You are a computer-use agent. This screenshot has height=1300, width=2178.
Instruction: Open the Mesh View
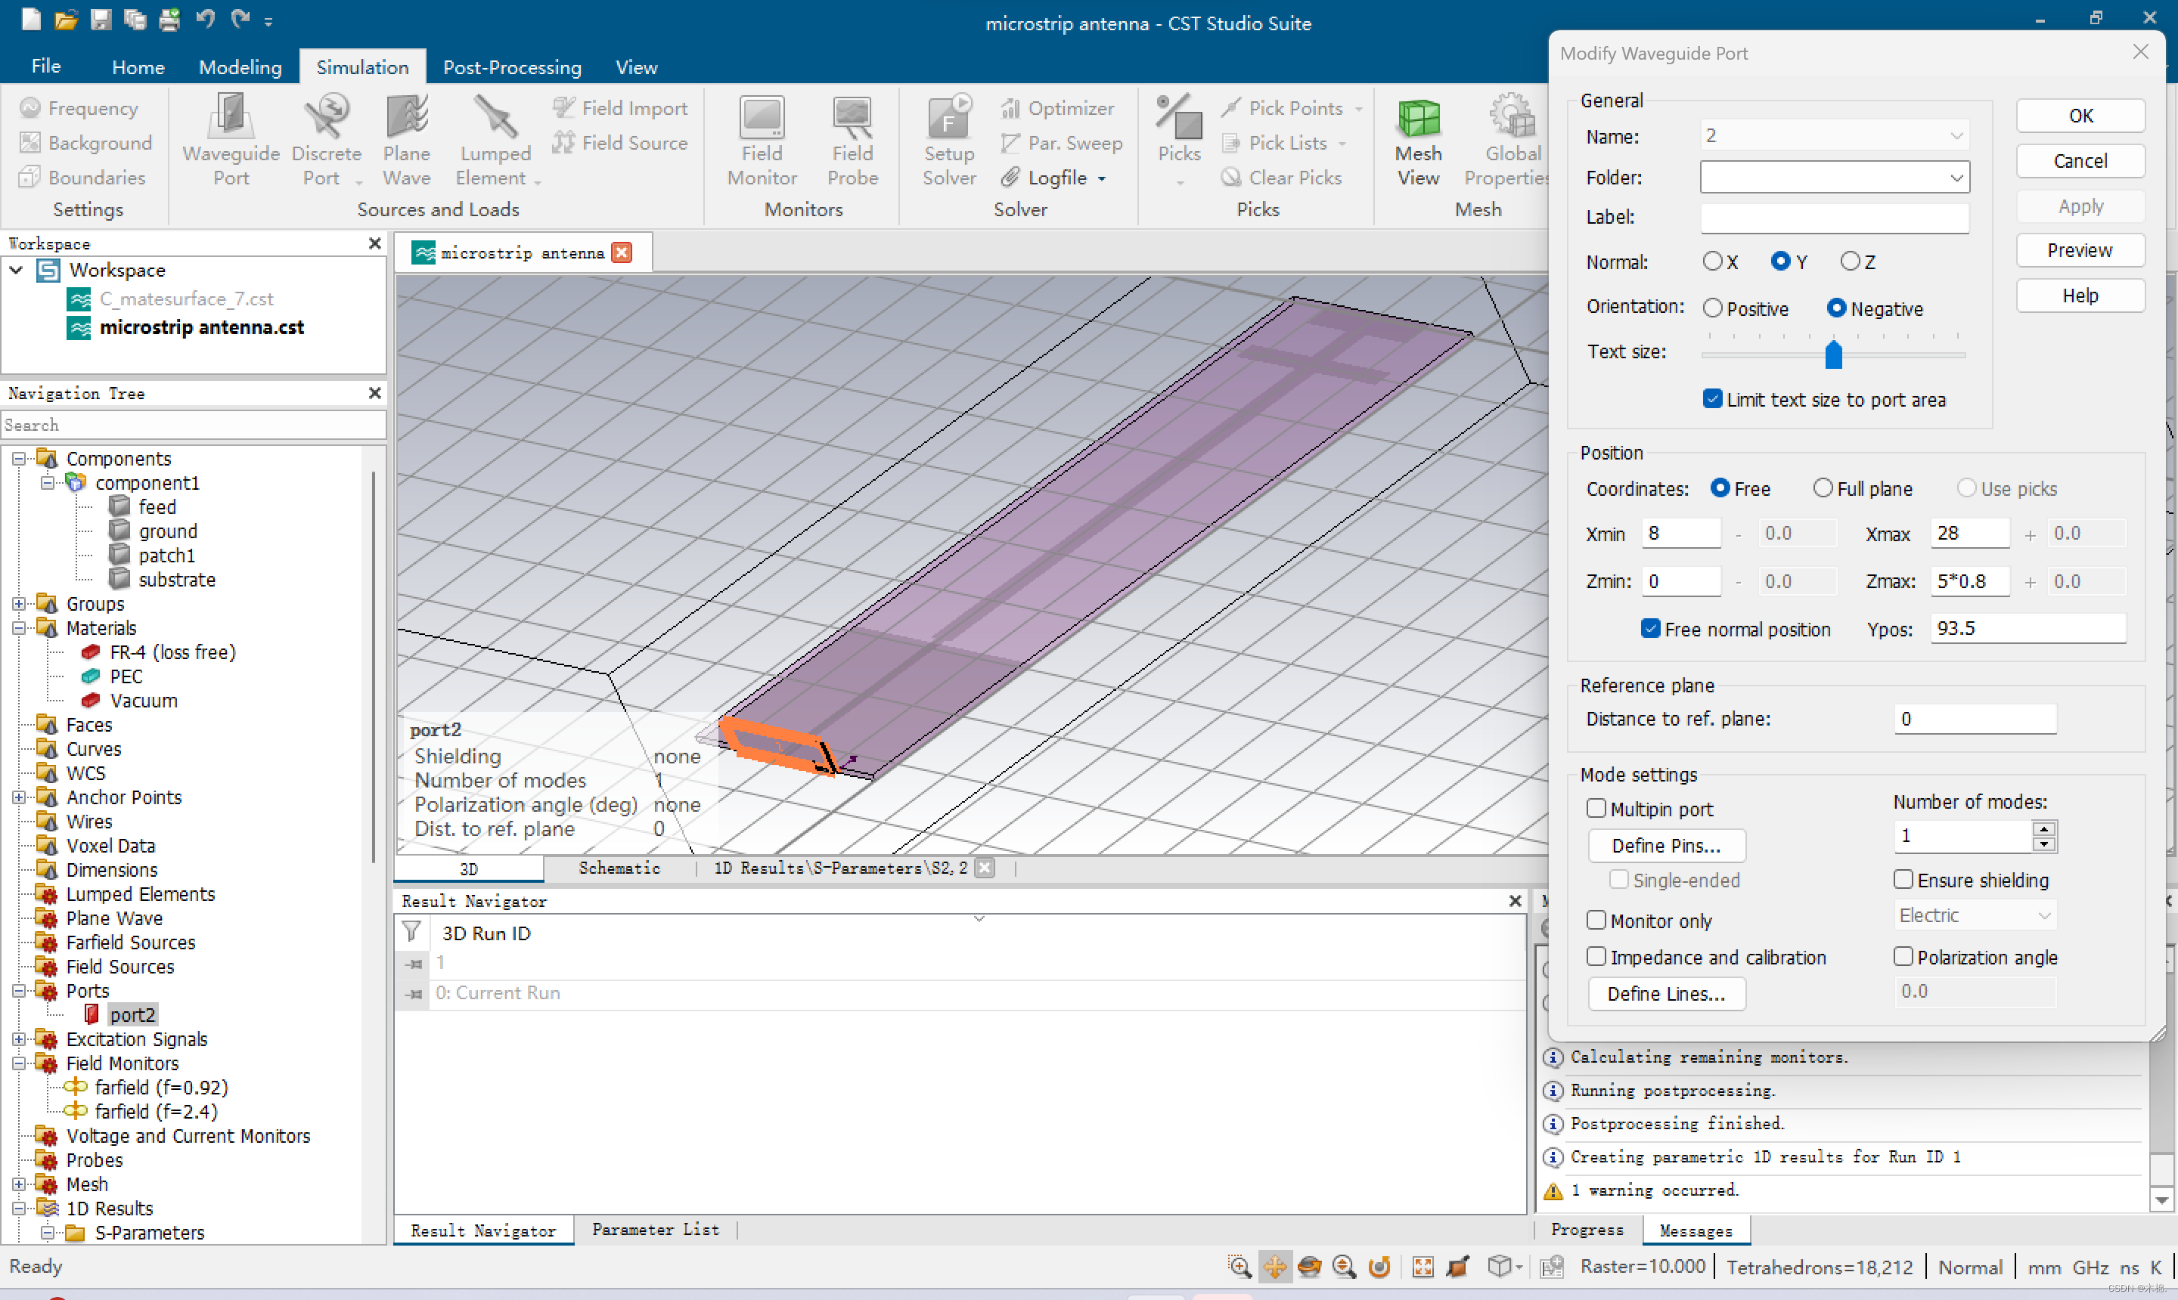pyautogui.click(x=1418, y=138)
